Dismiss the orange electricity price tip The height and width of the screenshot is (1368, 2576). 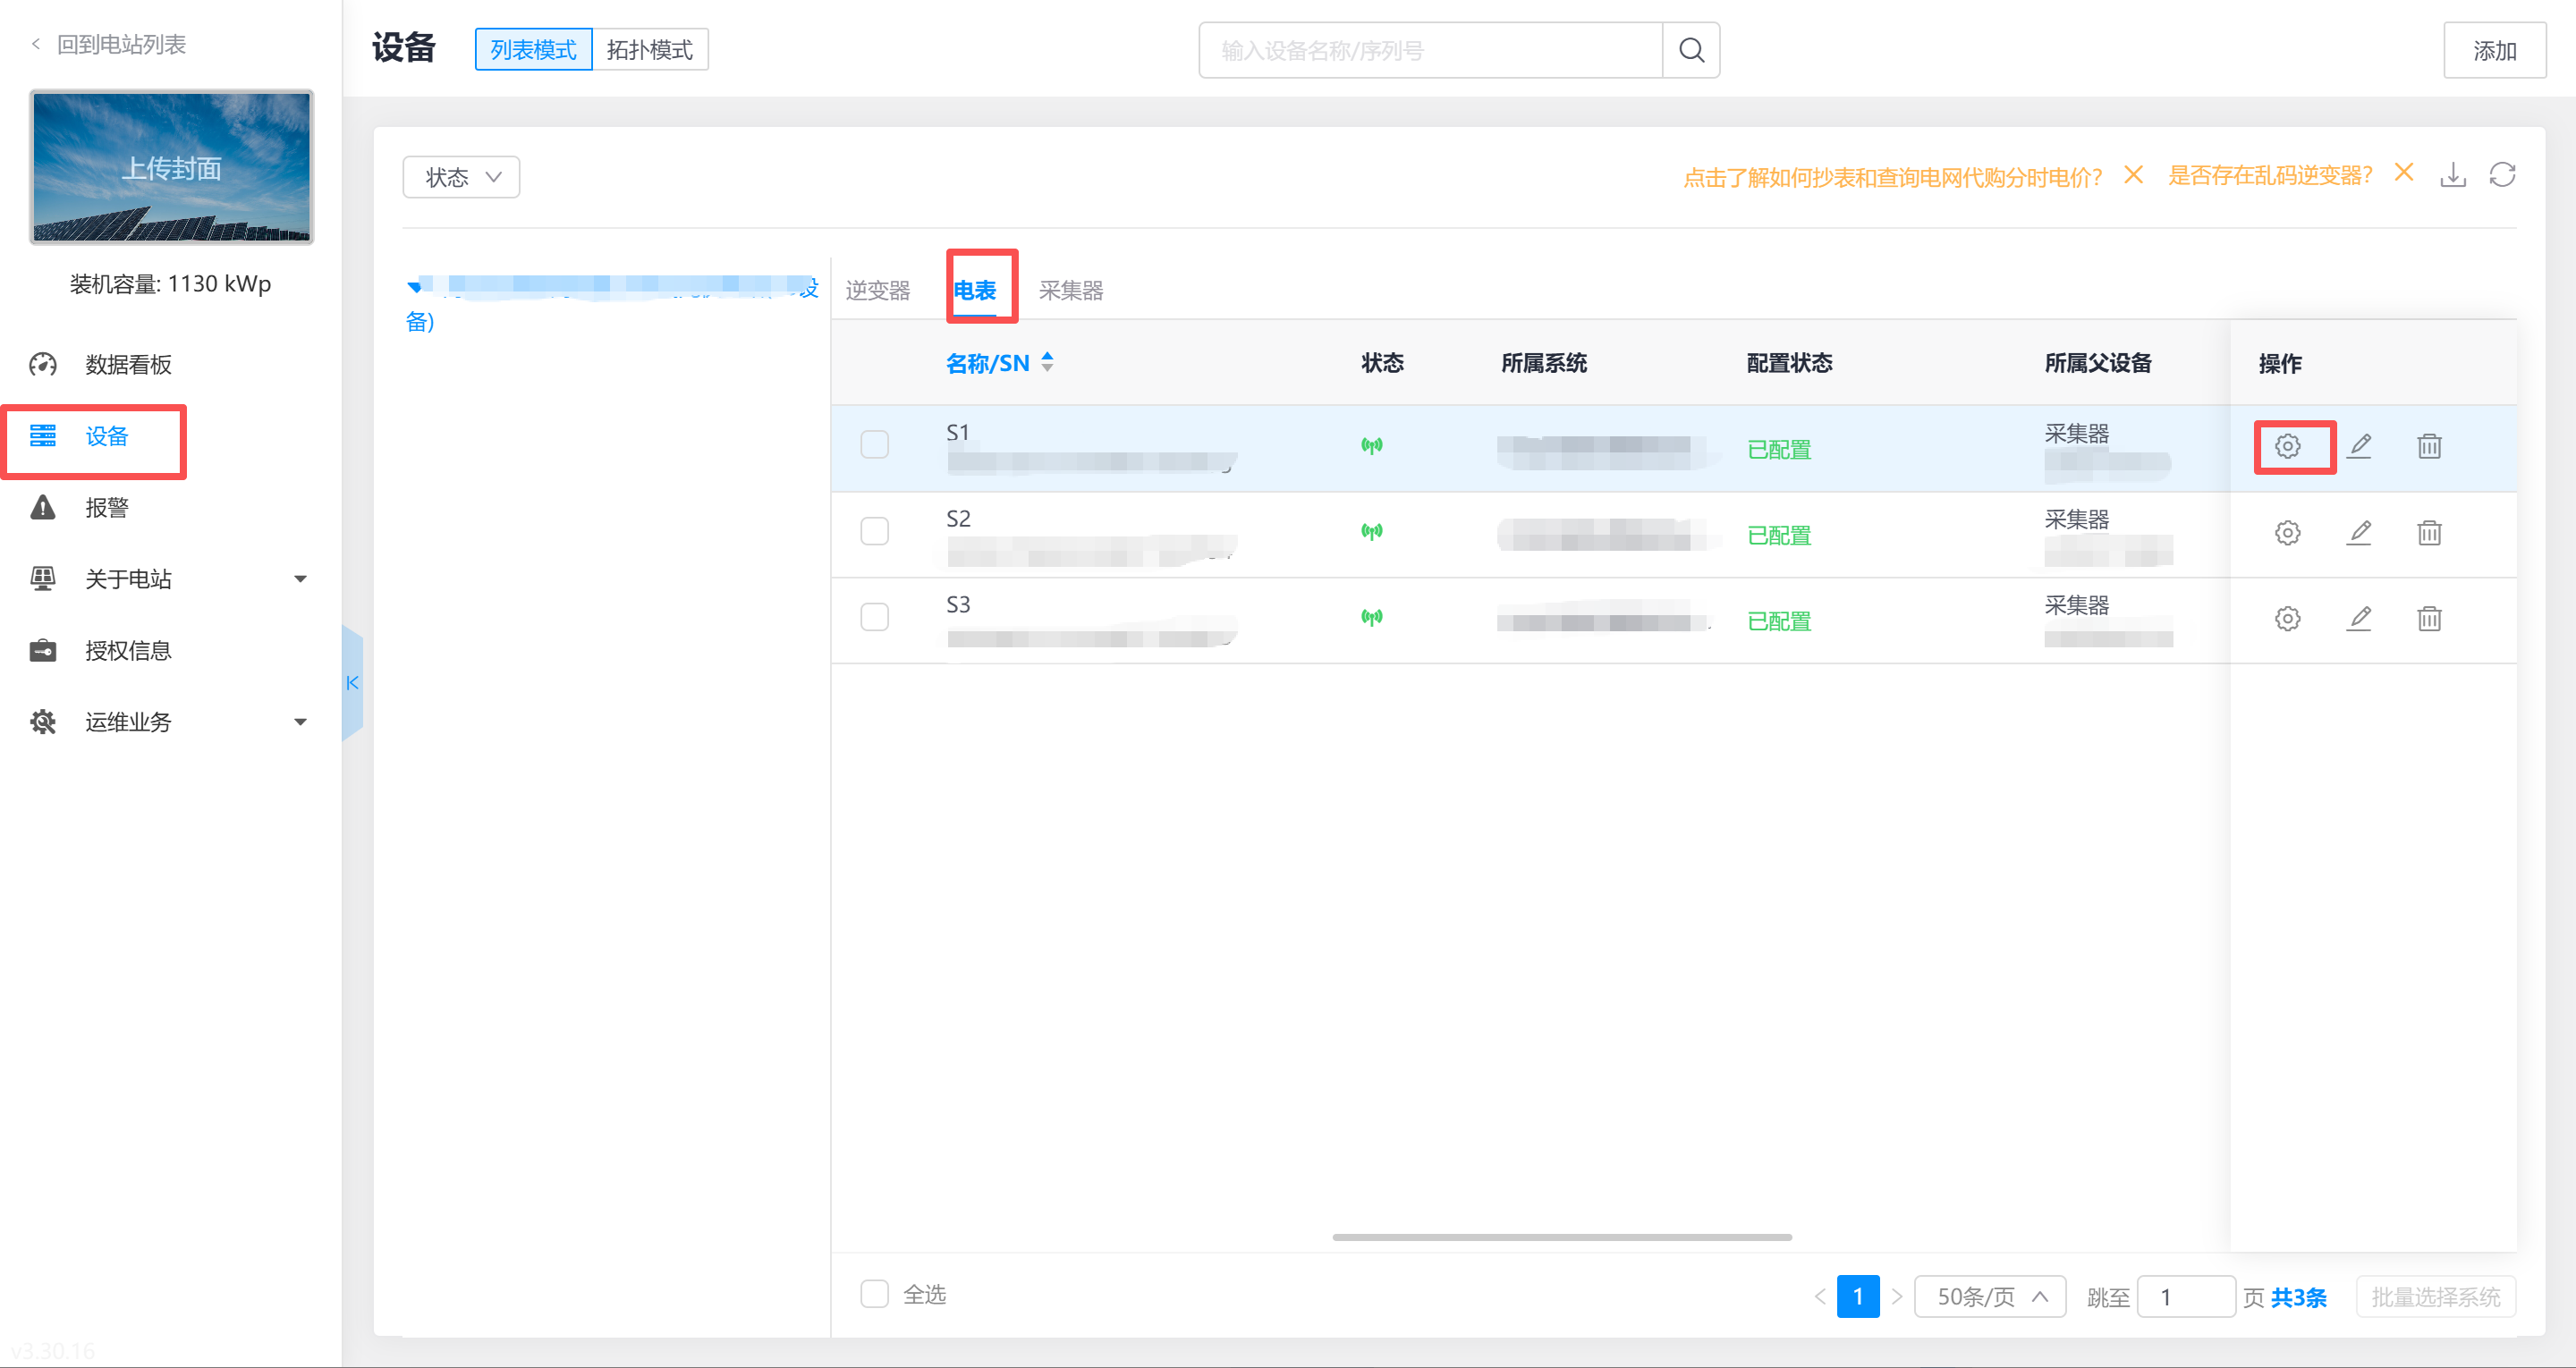click(x=2133, y=175)
